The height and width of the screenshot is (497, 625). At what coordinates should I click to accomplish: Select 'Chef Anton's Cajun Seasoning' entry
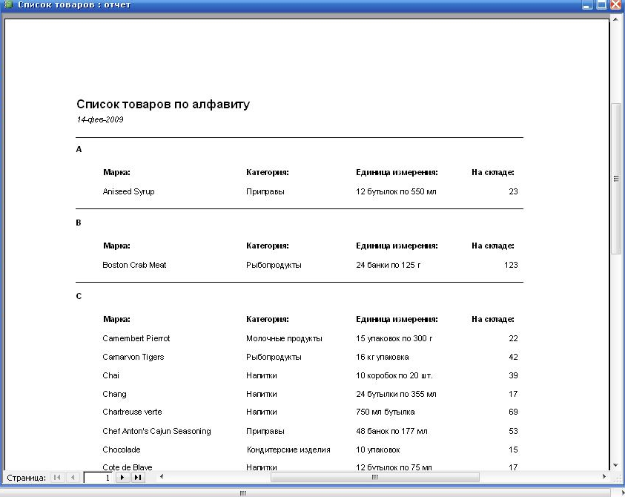pyautogui.click(x=156, y=431)
